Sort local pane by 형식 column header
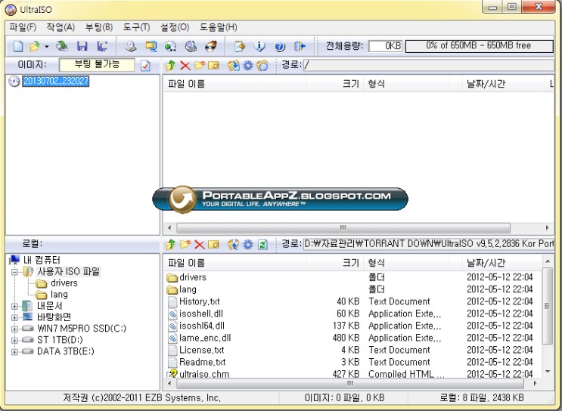The height and width of the screenshot is (411, 562). (406, 263)
